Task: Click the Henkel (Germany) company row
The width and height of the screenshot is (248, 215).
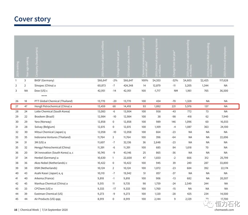Action: (x=124, y=158)
